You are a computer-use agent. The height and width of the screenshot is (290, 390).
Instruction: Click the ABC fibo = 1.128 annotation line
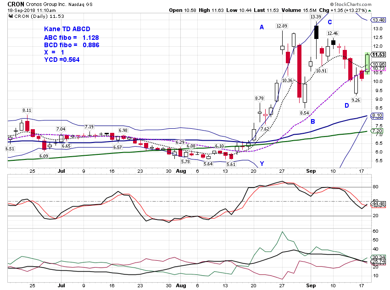tap(72, 38)
